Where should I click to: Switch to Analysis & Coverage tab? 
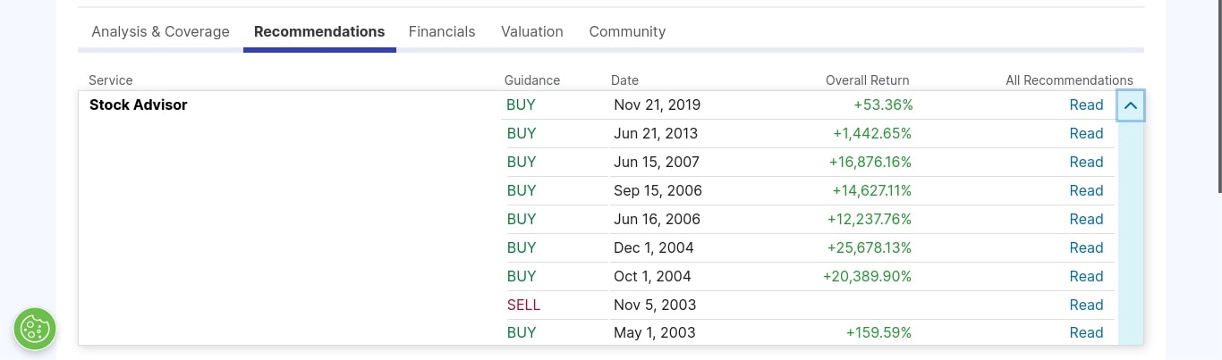(x=160, y=31)
